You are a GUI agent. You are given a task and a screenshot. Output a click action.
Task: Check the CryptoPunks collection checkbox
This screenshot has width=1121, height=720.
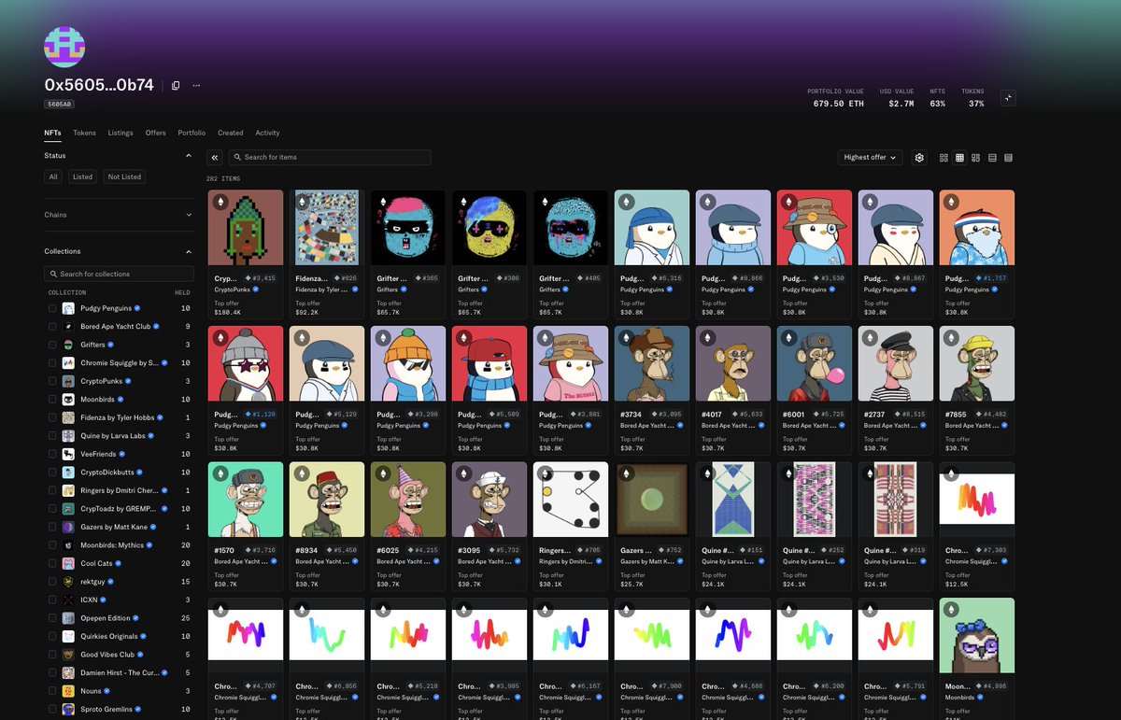click(x=52, y=381)
